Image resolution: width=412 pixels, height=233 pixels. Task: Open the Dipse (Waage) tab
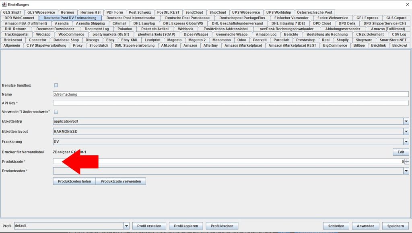pos(196,35)
